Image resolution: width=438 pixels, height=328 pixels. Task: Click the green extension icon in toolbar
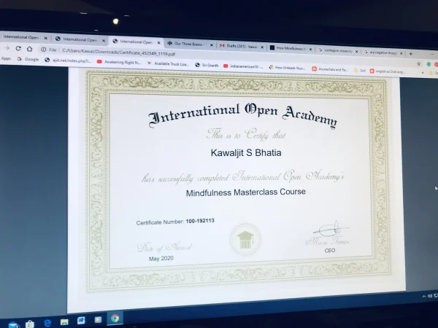(x=429, y=64)
